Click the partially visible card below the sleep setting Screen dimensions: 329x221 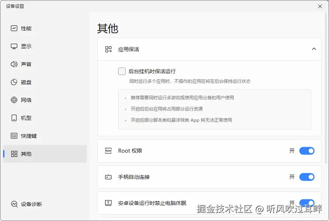point(209,219)
